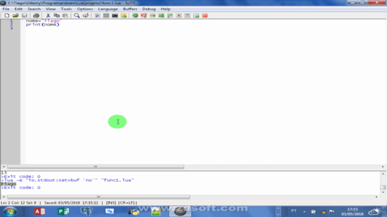The image size is (387, 217).
Task: Show hidden tray icons arrow
Action: 304,212
